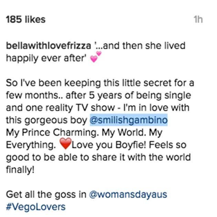Click the 'Get all the goss in' text
217x217 pixels.
(46, 194)
